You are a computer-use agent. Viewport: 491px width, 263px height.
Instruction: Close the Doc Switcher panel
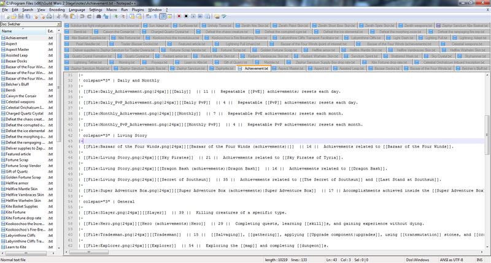(59, 24)
